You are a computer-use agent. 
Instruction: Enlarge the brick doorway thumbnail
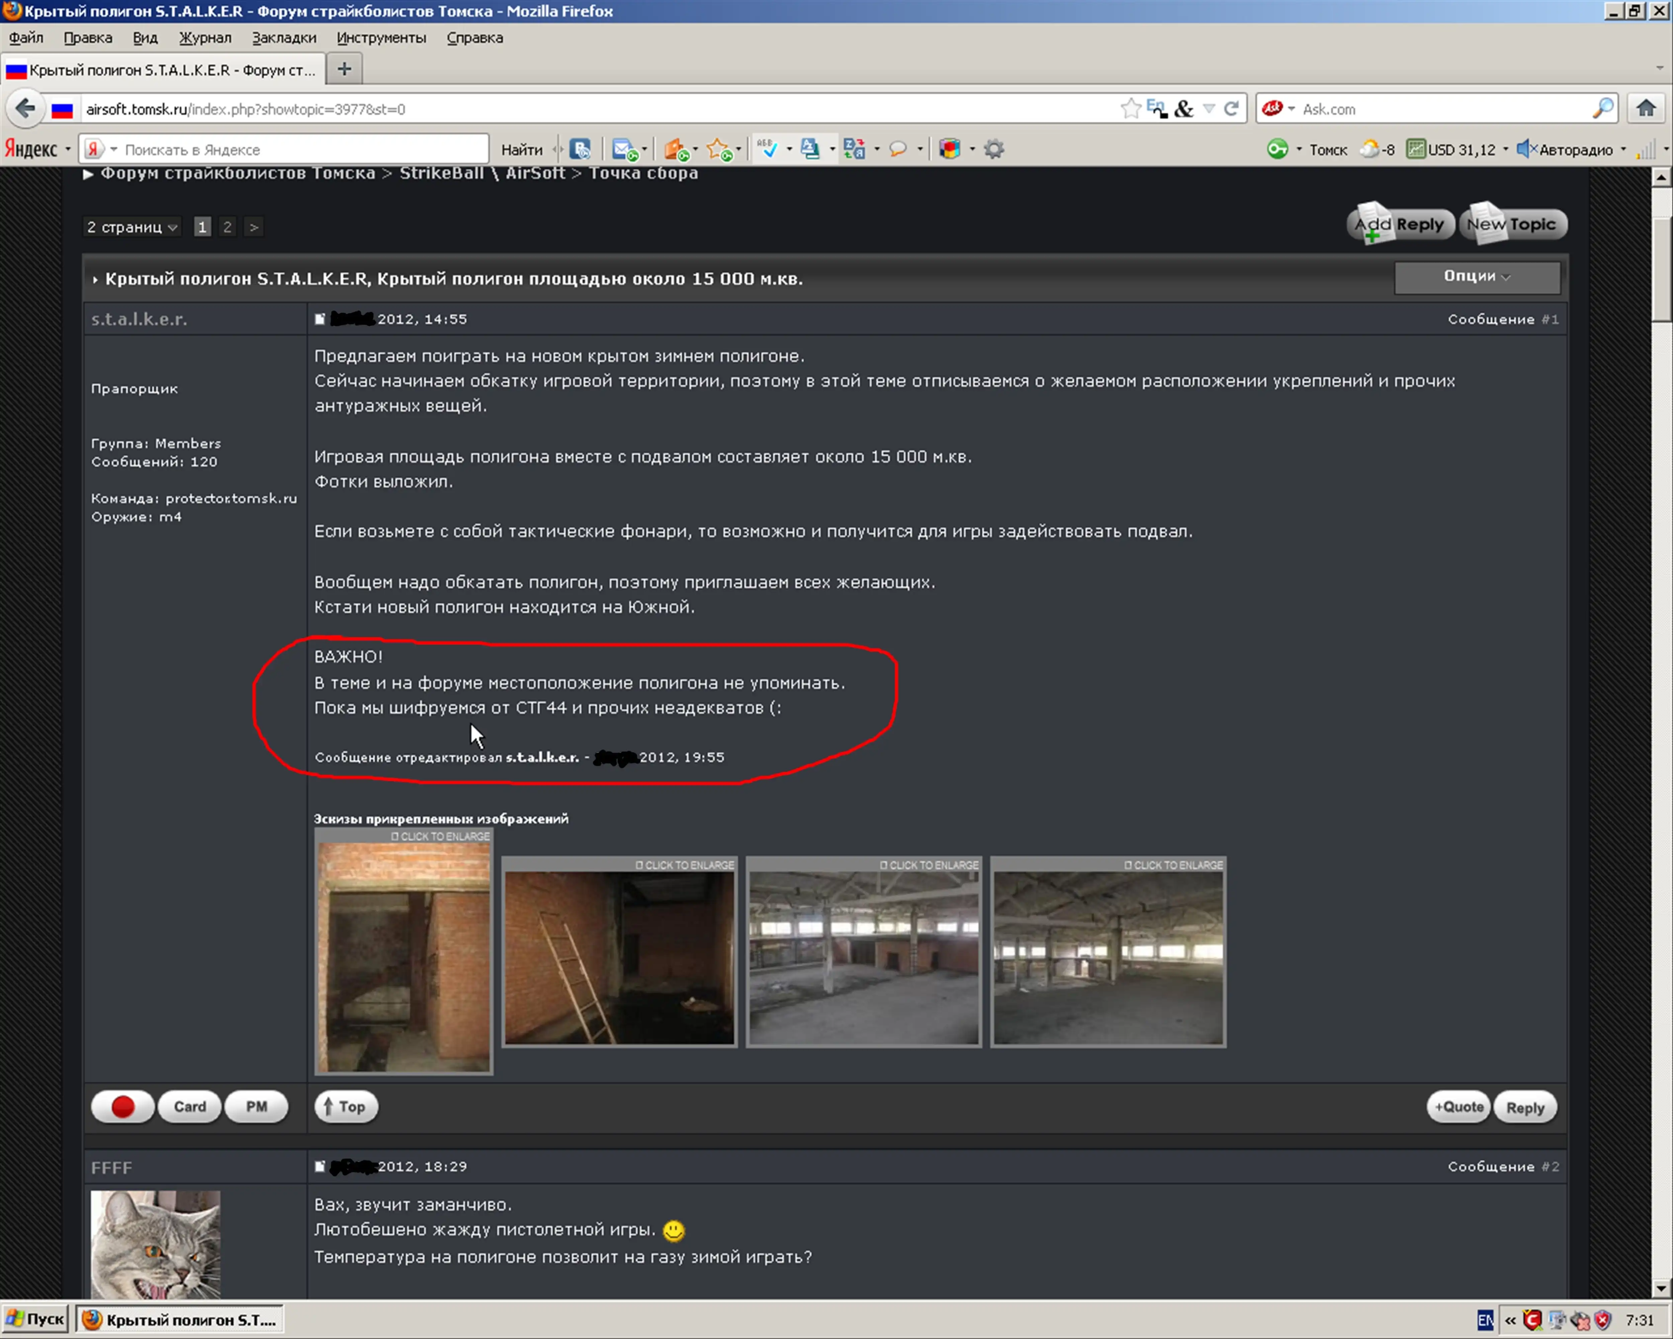[404, 951]
